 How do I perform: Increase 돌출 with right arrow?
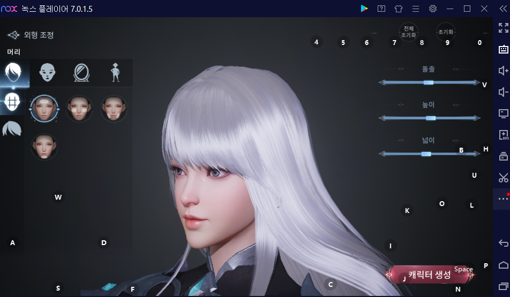pos(477,82)
